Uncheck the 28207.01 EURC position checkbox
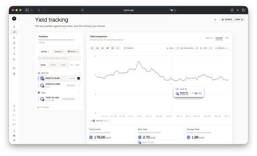Viewport: 257px width, 156px height. tap(79, 79)
